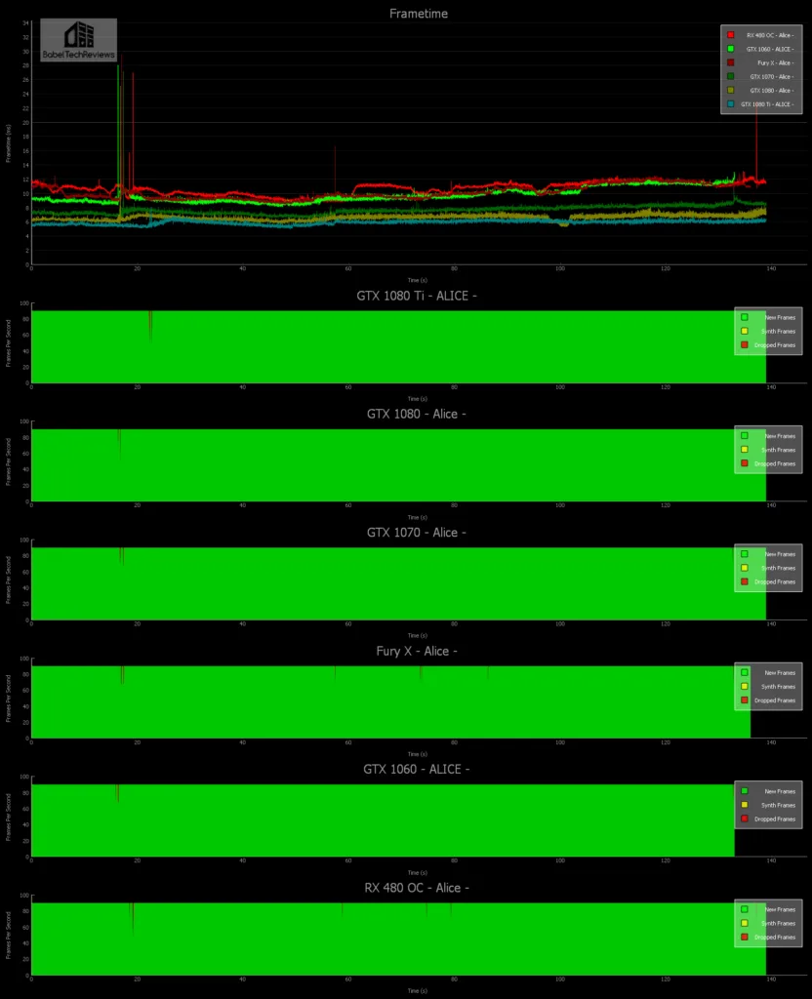Toggle Dropped Frames swatch in RX 480 OC chart
This screenshot has height=999, width=812.
(x=745, y=938)
